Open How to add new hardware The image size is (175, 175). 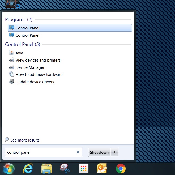coord(39,74)
